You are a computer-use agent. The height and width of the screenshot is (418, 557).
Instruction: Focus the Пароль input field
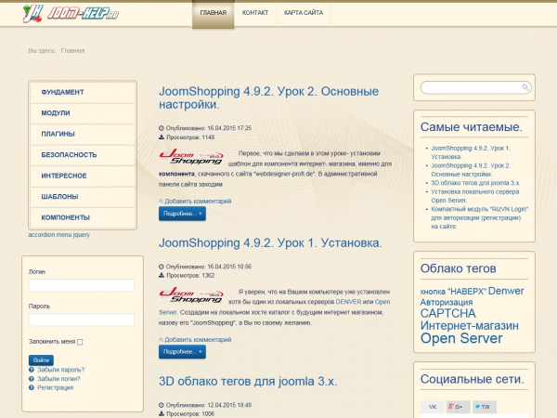point(82,320)
